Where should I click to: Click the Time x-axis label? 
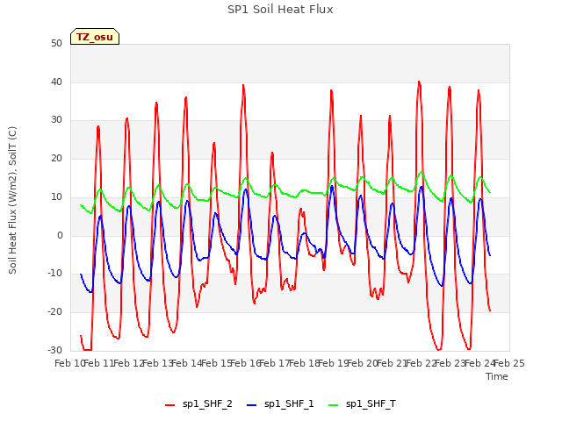click(x=497, y=376)
